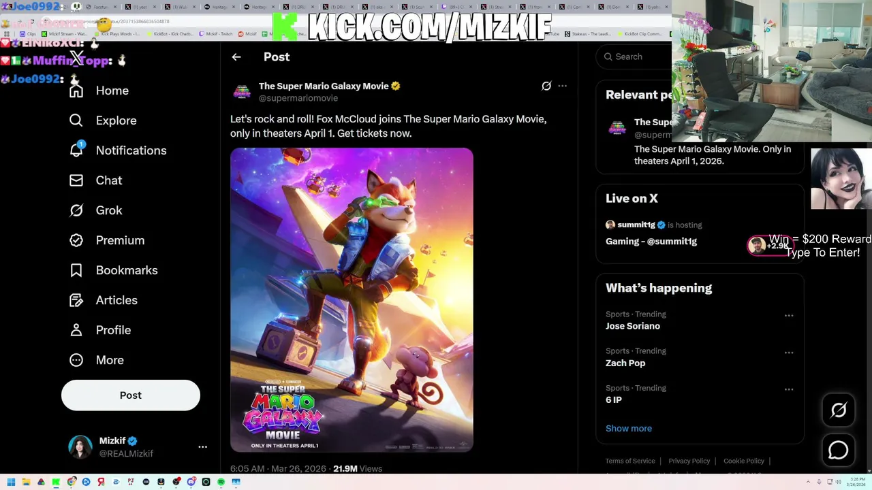Open options menu for Jose Soriano trend

click(x=789, y=316)
